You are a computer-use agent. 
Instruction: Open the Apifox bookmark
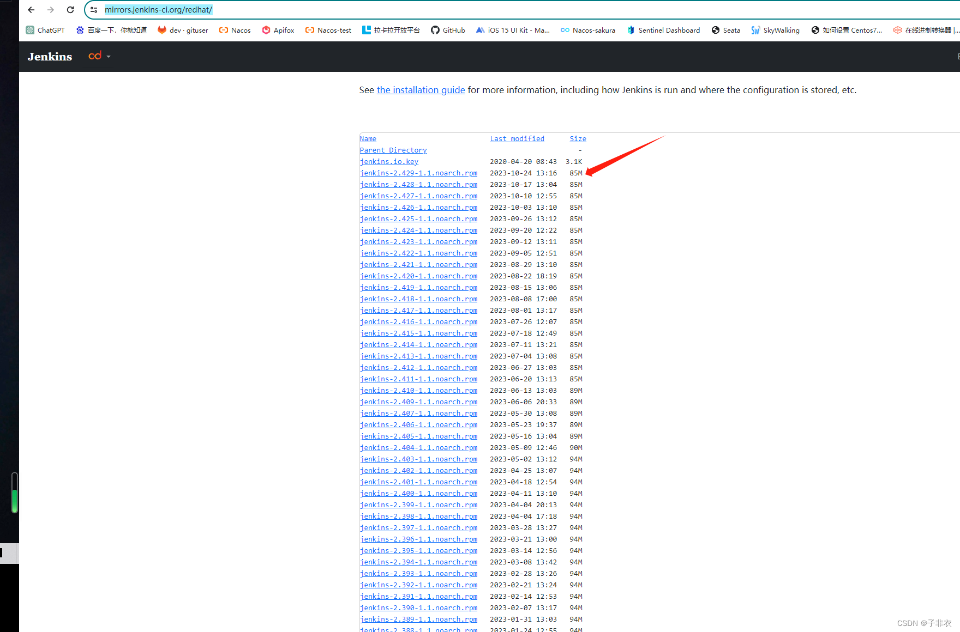(x=278, y=31)
